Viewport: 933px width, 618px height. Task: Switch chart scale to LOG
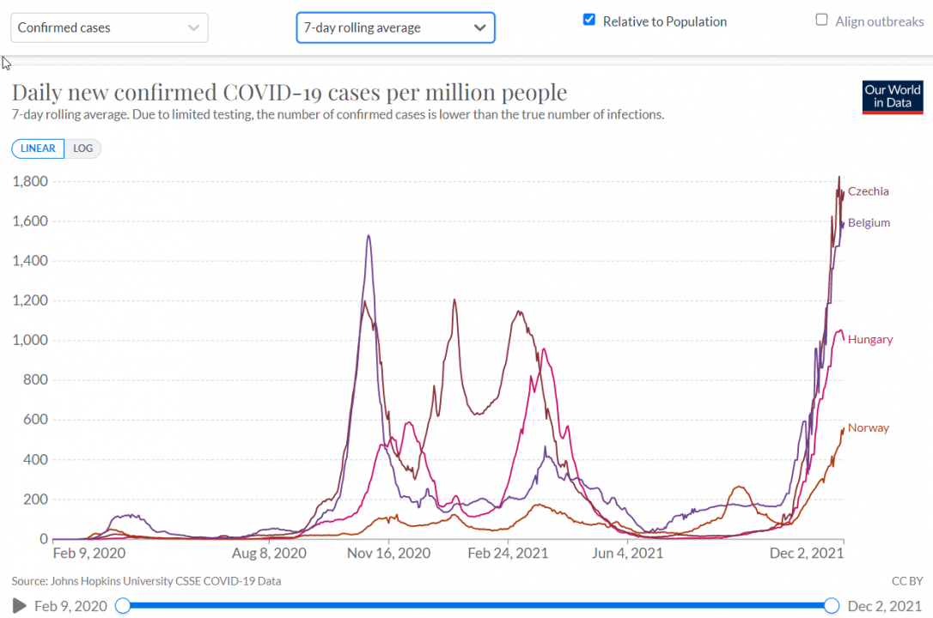pyautogui.click(x=83, y=148)
